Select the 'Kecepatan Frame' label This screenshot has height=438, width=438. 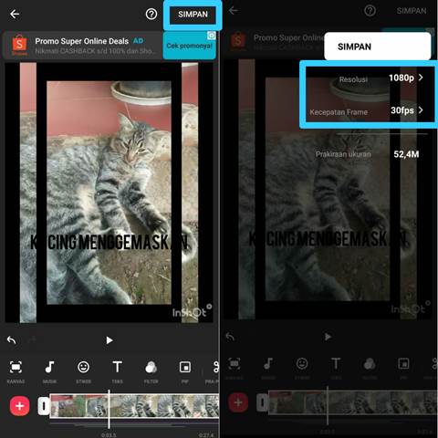[x=339, y=112]
